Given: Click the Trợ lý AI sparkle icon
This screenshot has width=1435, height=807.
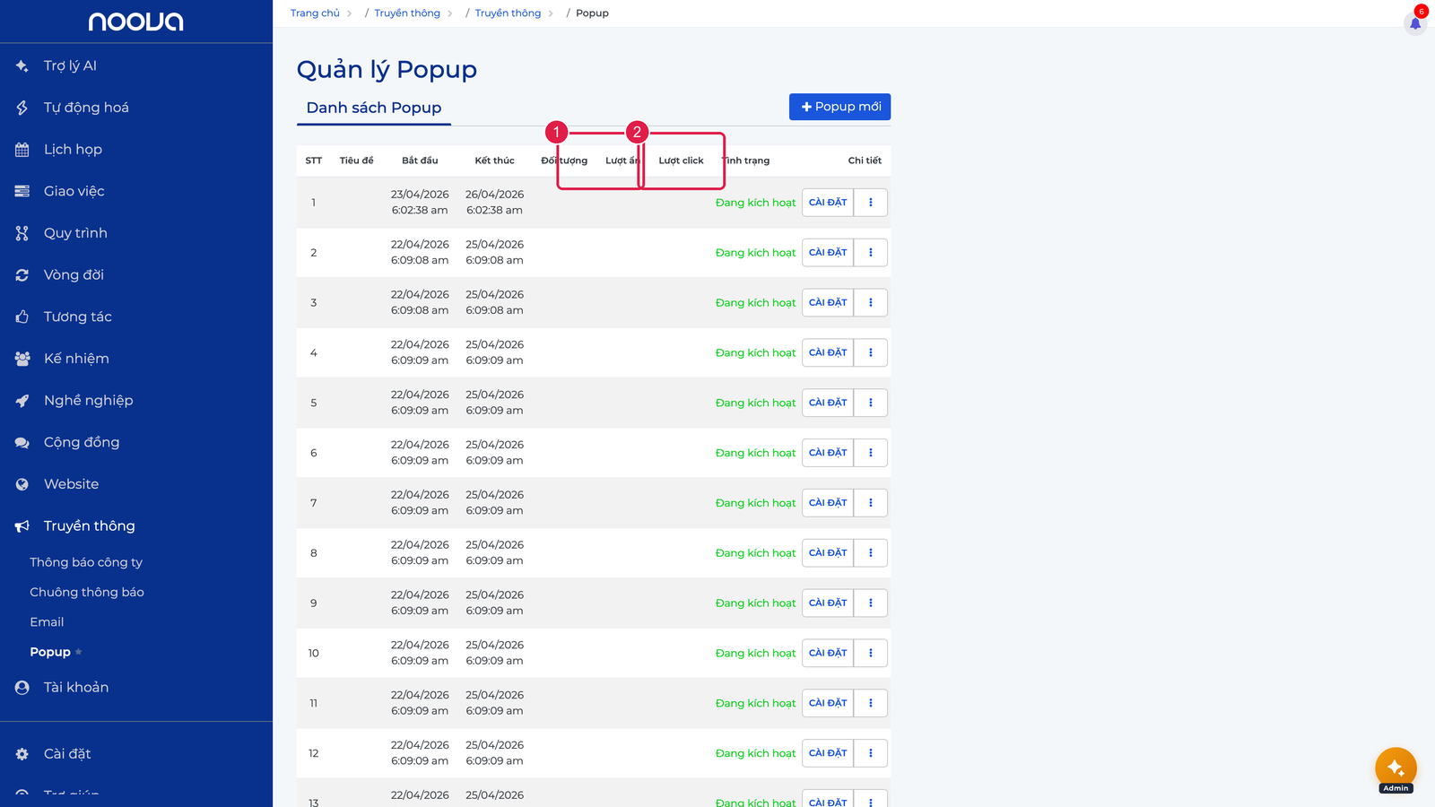Looking at the screenshot, I should point(22,65).
